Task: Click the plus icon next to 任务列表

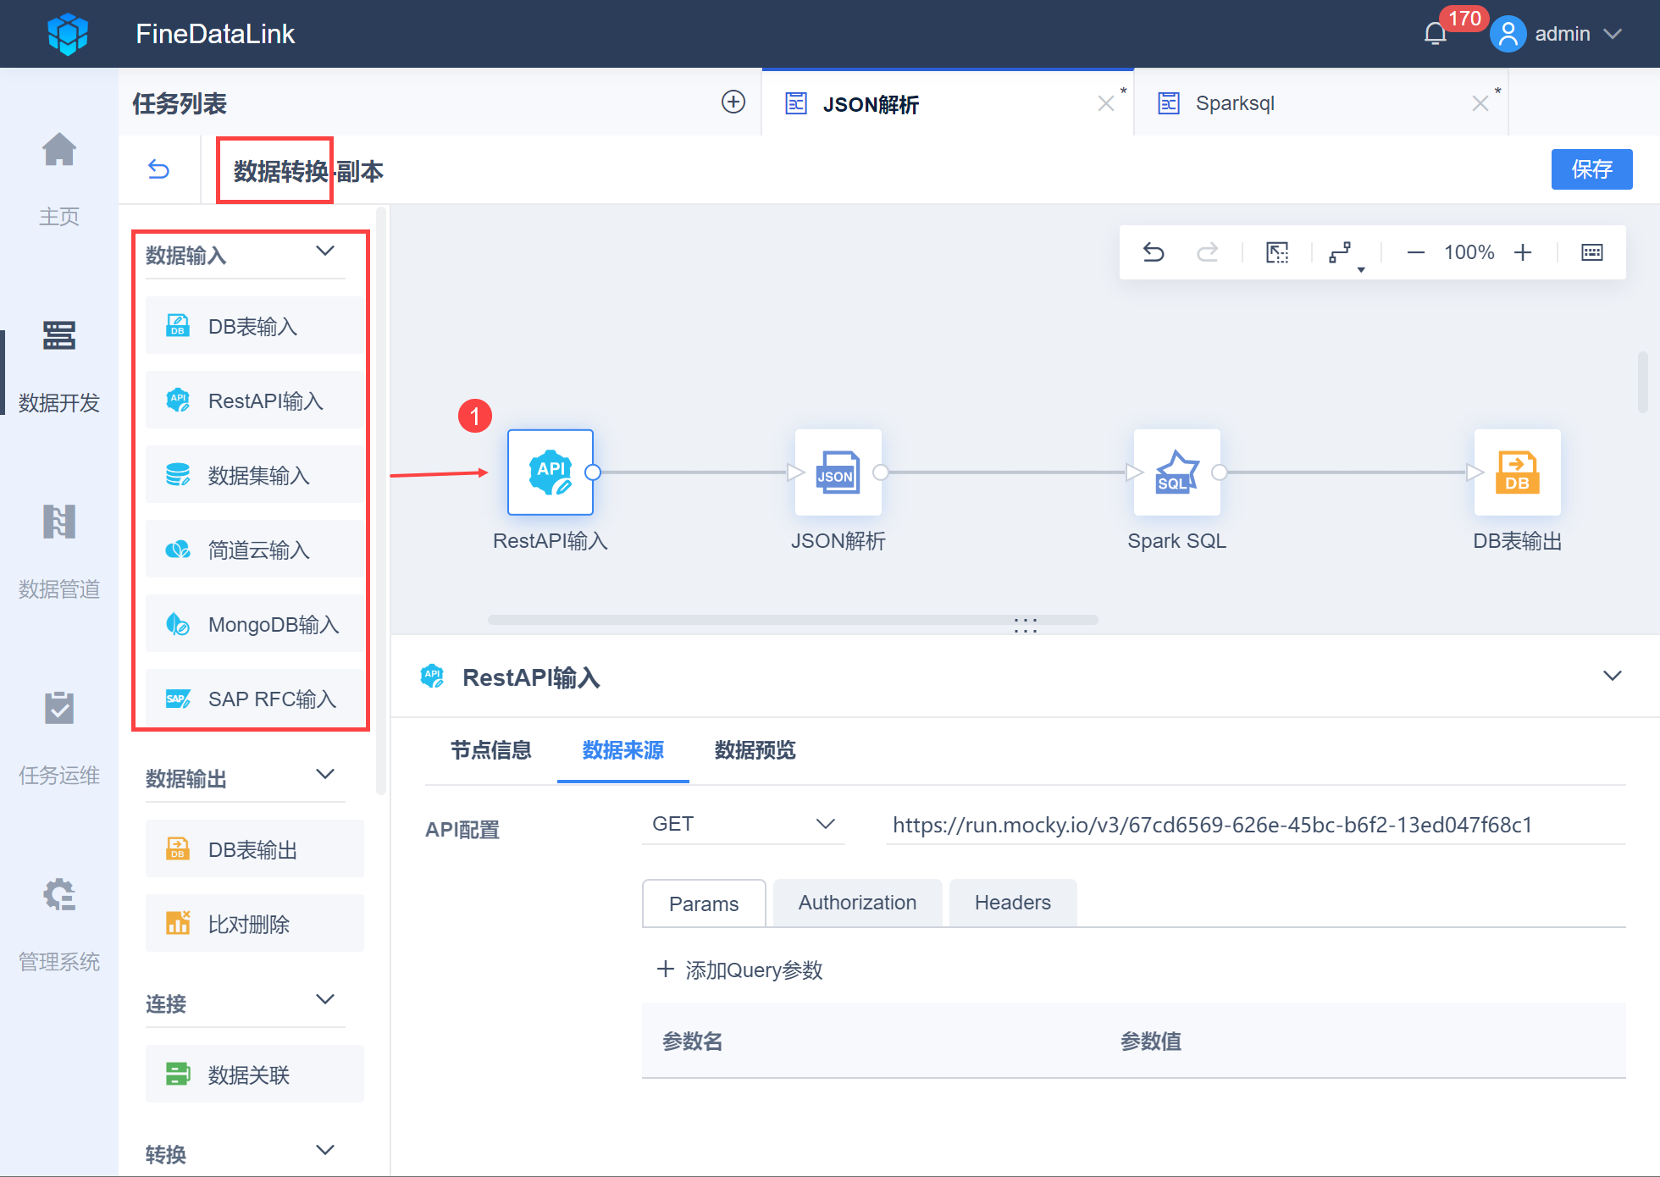Action: [733, 102]
